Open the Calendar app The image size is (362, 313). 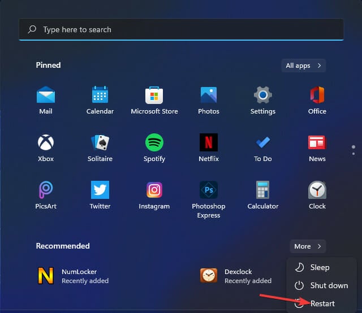(x=100, y=101)
